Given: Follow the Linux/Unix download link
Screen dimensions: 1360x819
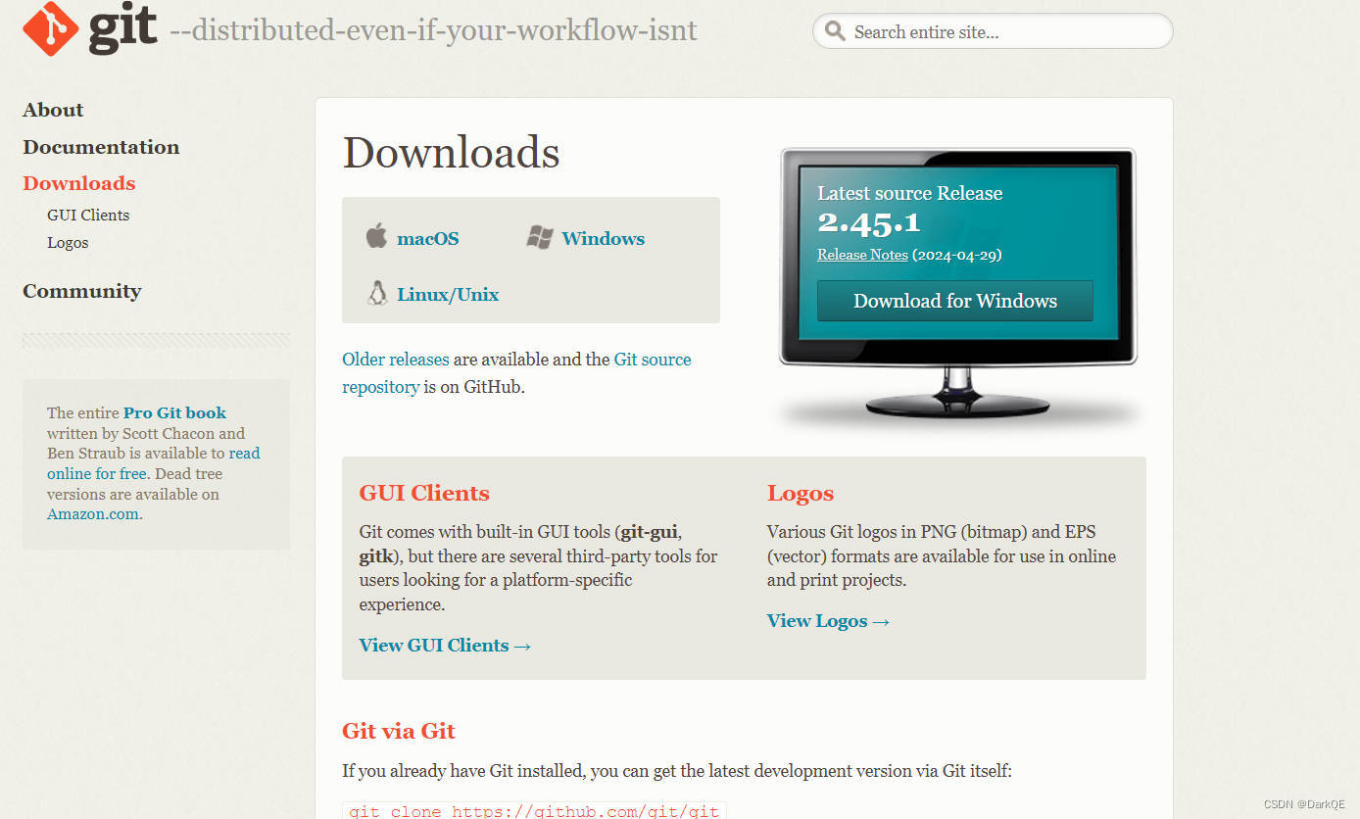Looking at the screenshot, I should (448, 294).
